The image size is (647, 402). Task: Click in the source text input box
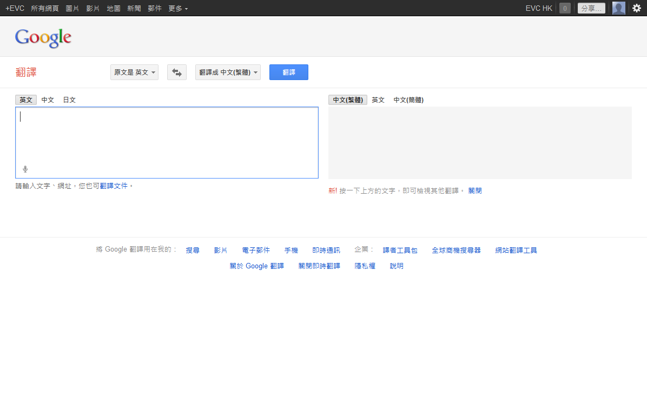click(x=167, y=142)
